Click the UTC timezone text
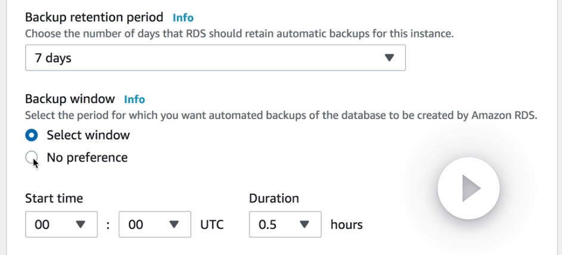562x255 pixels. tap(212, 225)
